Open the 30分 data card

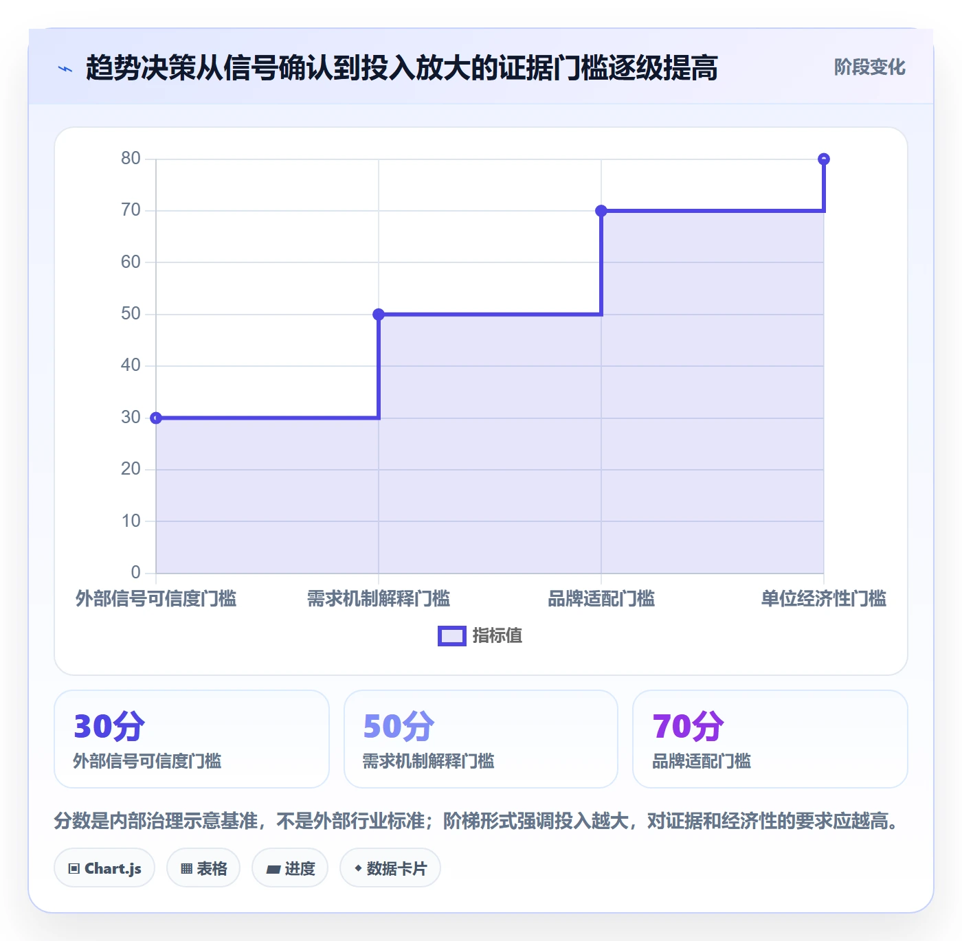pos(192,739)
